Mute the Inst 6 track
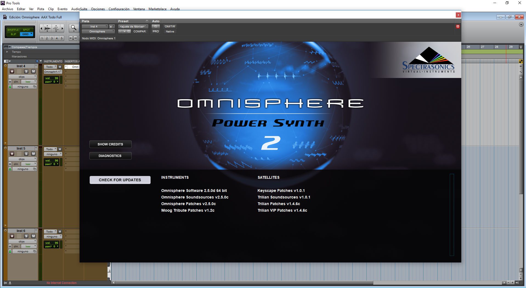Image resolution: width=526 pixels, height=288 pixels. tap(33, 236)
